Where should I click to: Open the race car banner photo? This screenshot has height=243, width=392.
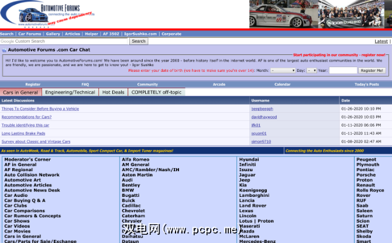coord(284,14)
